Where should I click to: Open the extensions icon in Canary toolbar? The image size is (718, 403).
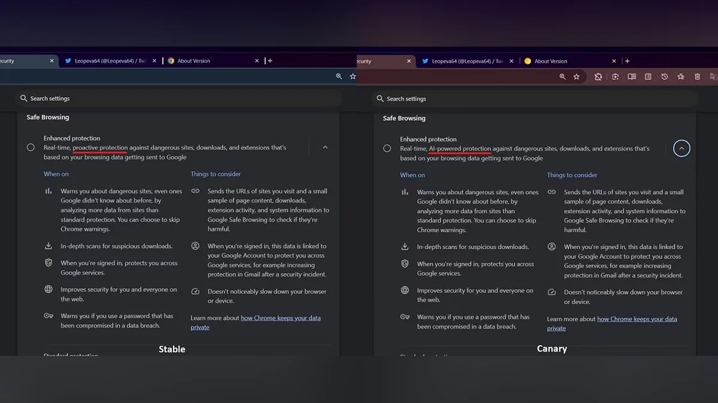click(598, 77)
